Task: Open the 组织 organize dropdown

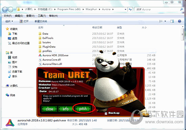Action: (9, 22)
